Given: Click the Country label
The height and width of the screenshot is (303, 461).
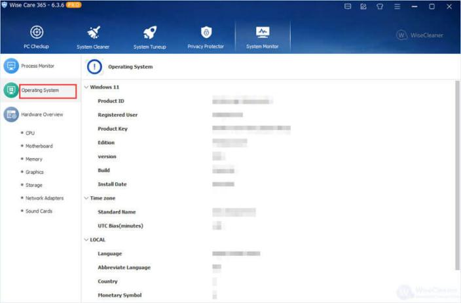Looking at the screenshot, I should tap(107, 281).
